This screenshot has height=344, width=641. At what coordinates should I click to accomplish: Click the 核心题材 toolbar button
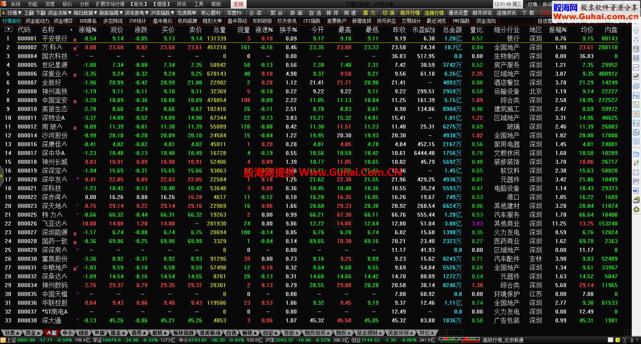pos(211,13)
